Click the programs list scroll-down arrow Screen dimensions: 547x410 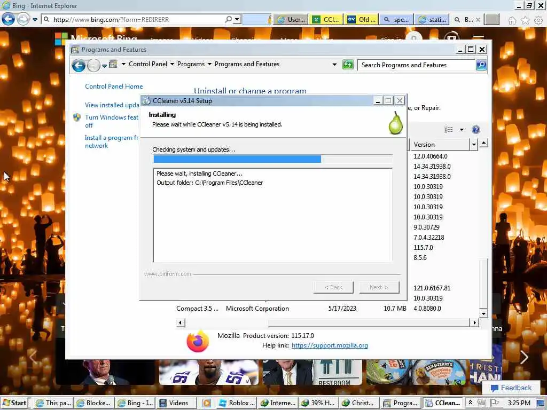tap(483, 313)
